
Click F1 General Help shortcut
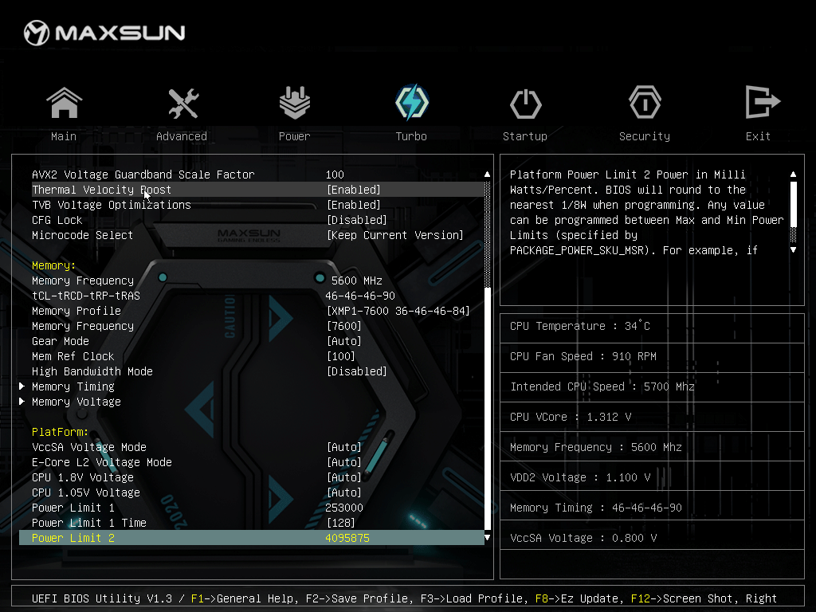tap(244, 598)
